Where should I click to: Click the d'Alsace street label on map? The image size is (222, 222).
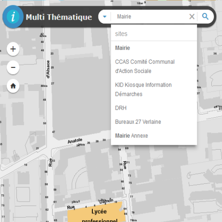tap(48, 69)
